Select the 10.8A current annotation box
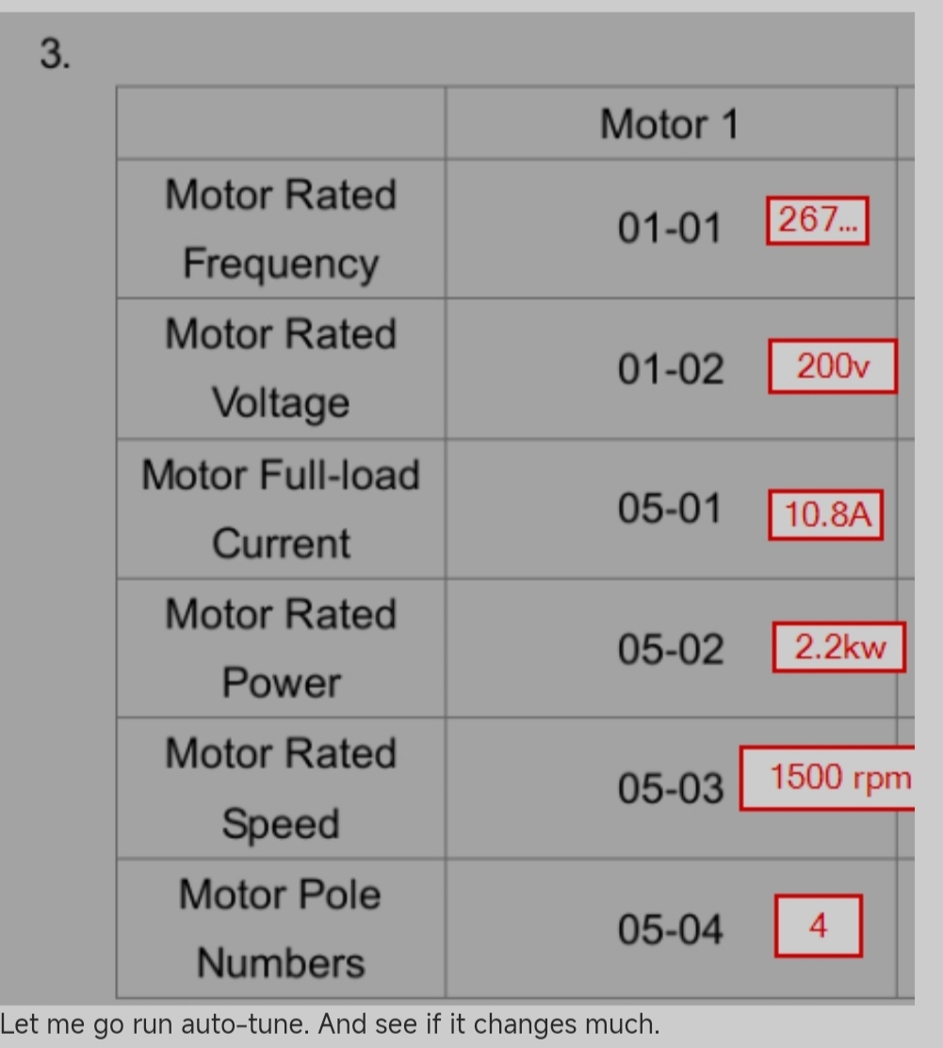Screen dimensions: 943x1048 click(x=826, y=515)
